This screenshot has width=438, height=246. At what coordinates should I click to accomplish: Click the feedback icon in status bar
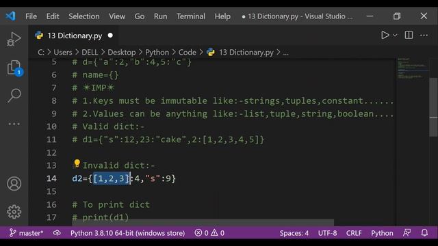[407, 232]
